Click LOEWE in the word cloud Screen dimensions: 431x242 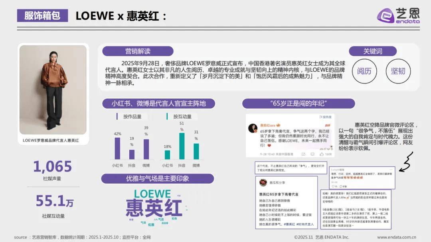click(x=152, y=194)
